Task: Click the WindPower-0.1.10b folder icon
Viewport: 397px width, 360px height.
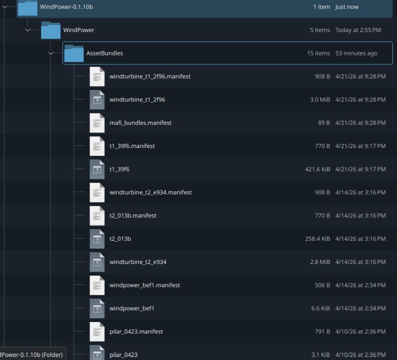Action: click(x=28, y=8)
